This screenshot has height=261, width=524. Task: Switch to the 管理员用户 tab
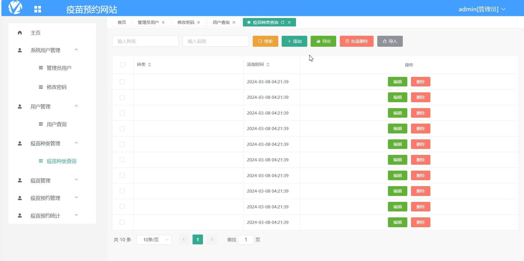pos(148,22)
